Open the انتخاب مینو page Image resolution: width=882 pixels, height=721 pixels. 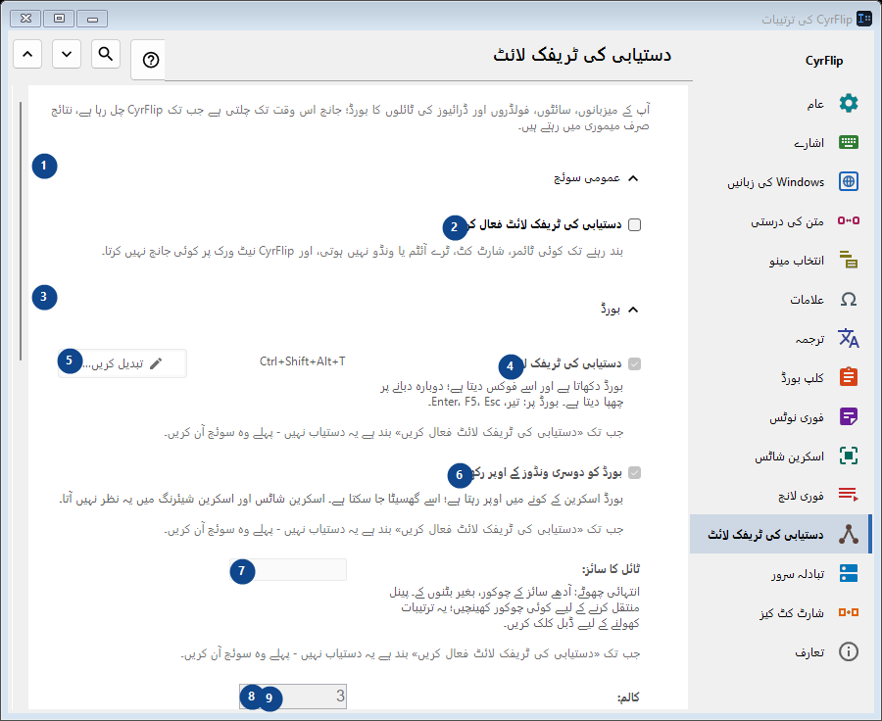tap(779, 260)
